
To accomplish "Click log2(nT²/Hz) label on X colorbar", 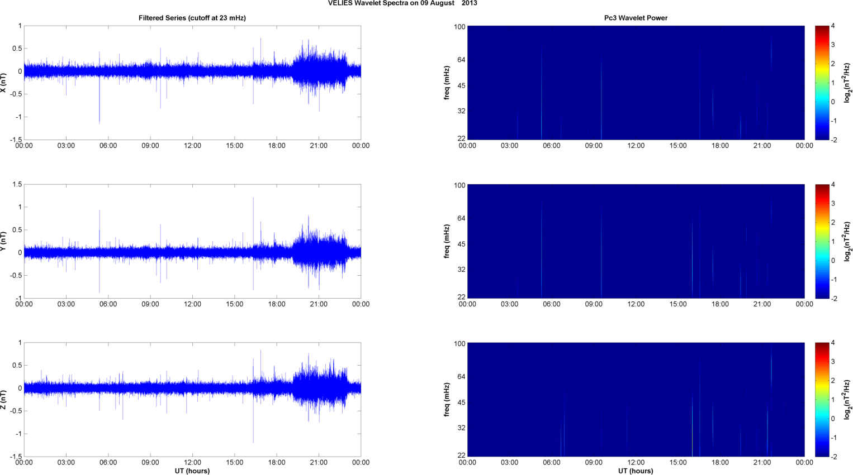I will [848, 83].
